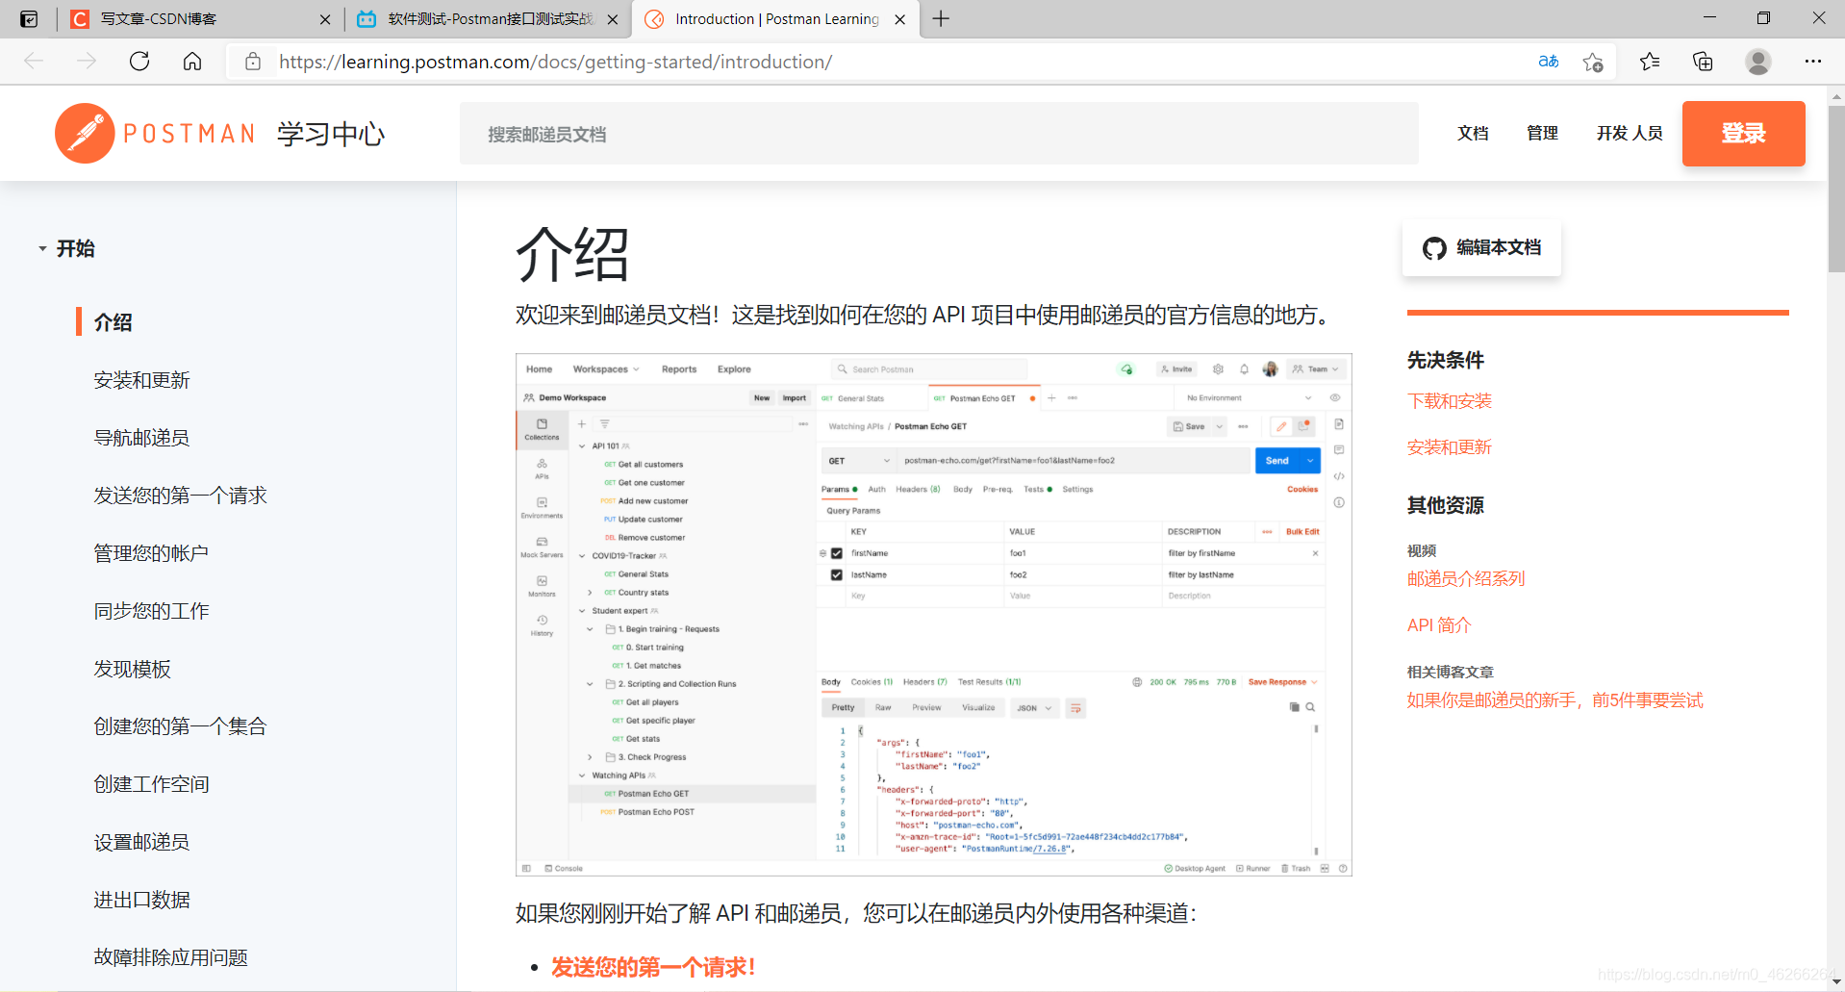Open 创建您的第一个集合 sidebar item

[180, 726]
